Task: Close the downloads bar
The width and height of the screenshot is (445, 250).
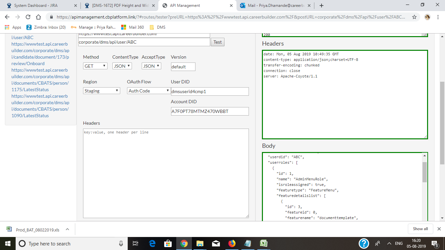Action: (439, 229)
